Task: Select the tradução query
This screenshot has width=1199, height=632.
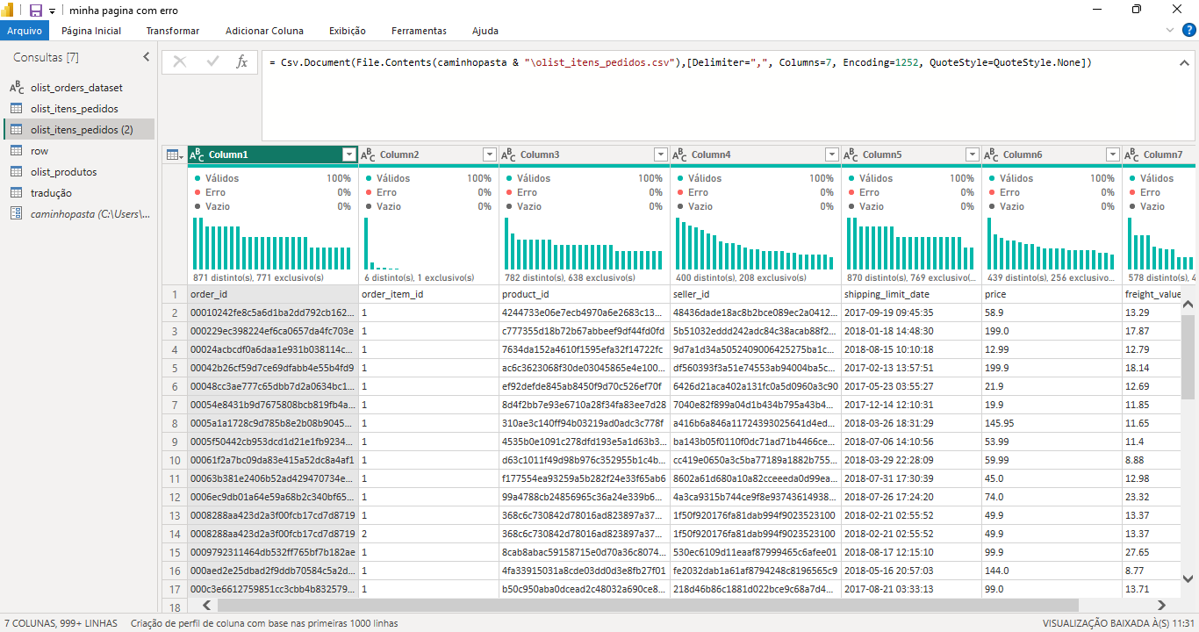Action: pyautogui.click(x=79, y=193)
